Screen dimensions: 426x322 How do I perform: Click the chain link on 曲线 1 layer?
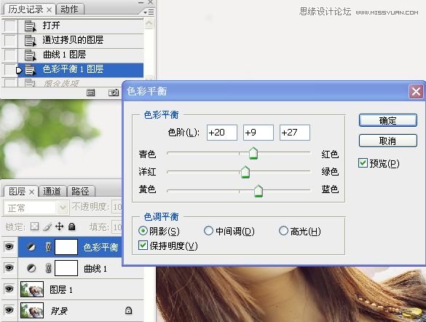pyautogui.click(x=48, y=269)
